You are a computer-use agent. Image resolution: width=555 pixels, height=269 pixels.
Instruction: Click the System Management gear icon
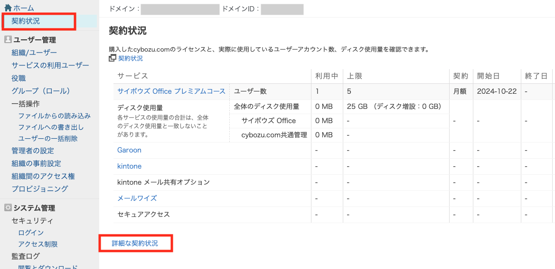[x=8, y=208]
